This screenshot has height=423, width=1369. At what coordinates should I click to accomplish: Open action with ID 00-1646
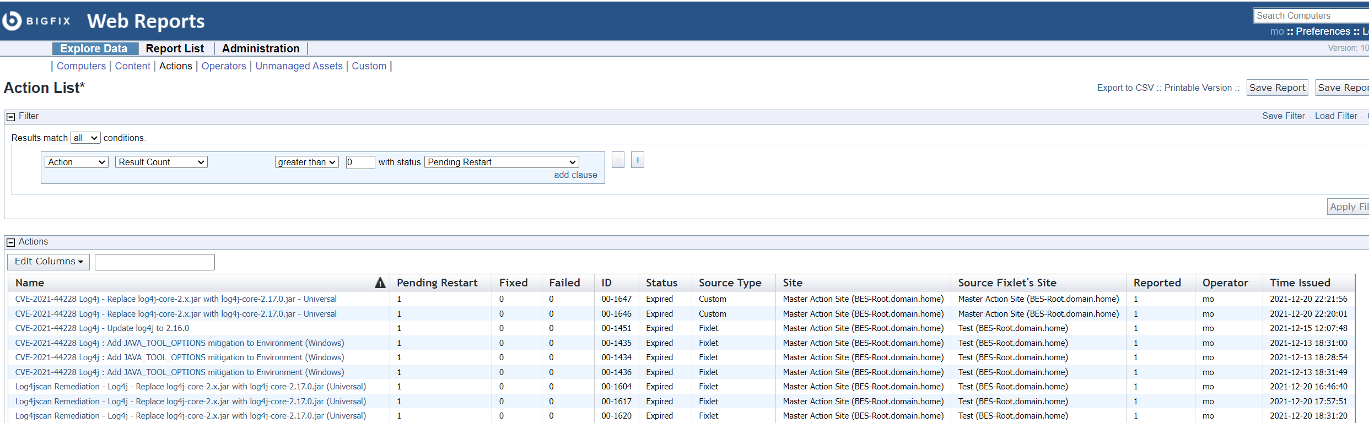pyautogui.click(x=176, y=314)
